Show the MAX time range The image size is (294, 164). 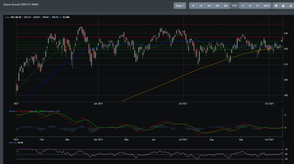tap(266, 6)
